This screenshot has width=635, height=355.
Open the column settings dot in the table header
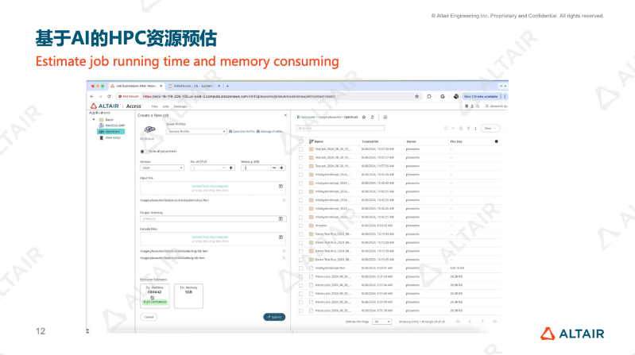tap(496, 141)
